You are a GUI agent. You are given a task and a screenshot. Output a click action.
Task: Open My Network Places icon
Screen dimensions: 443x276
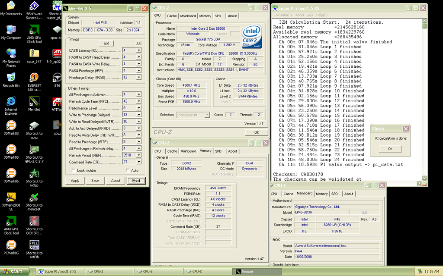pos(11,58)
